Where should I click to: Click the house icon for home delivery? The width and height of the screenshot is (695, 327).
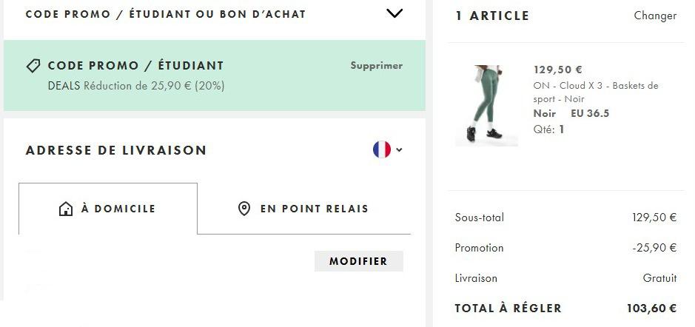coord(66,209)
